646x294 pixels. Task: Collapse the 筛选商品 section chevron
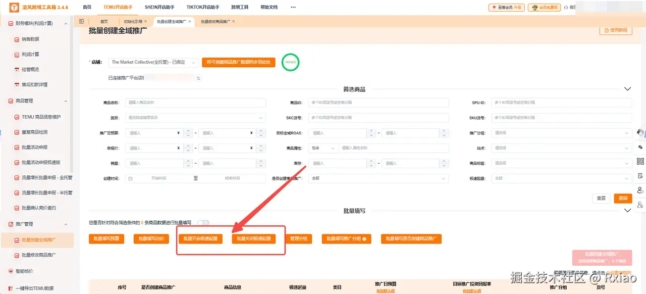click(628, 89)
